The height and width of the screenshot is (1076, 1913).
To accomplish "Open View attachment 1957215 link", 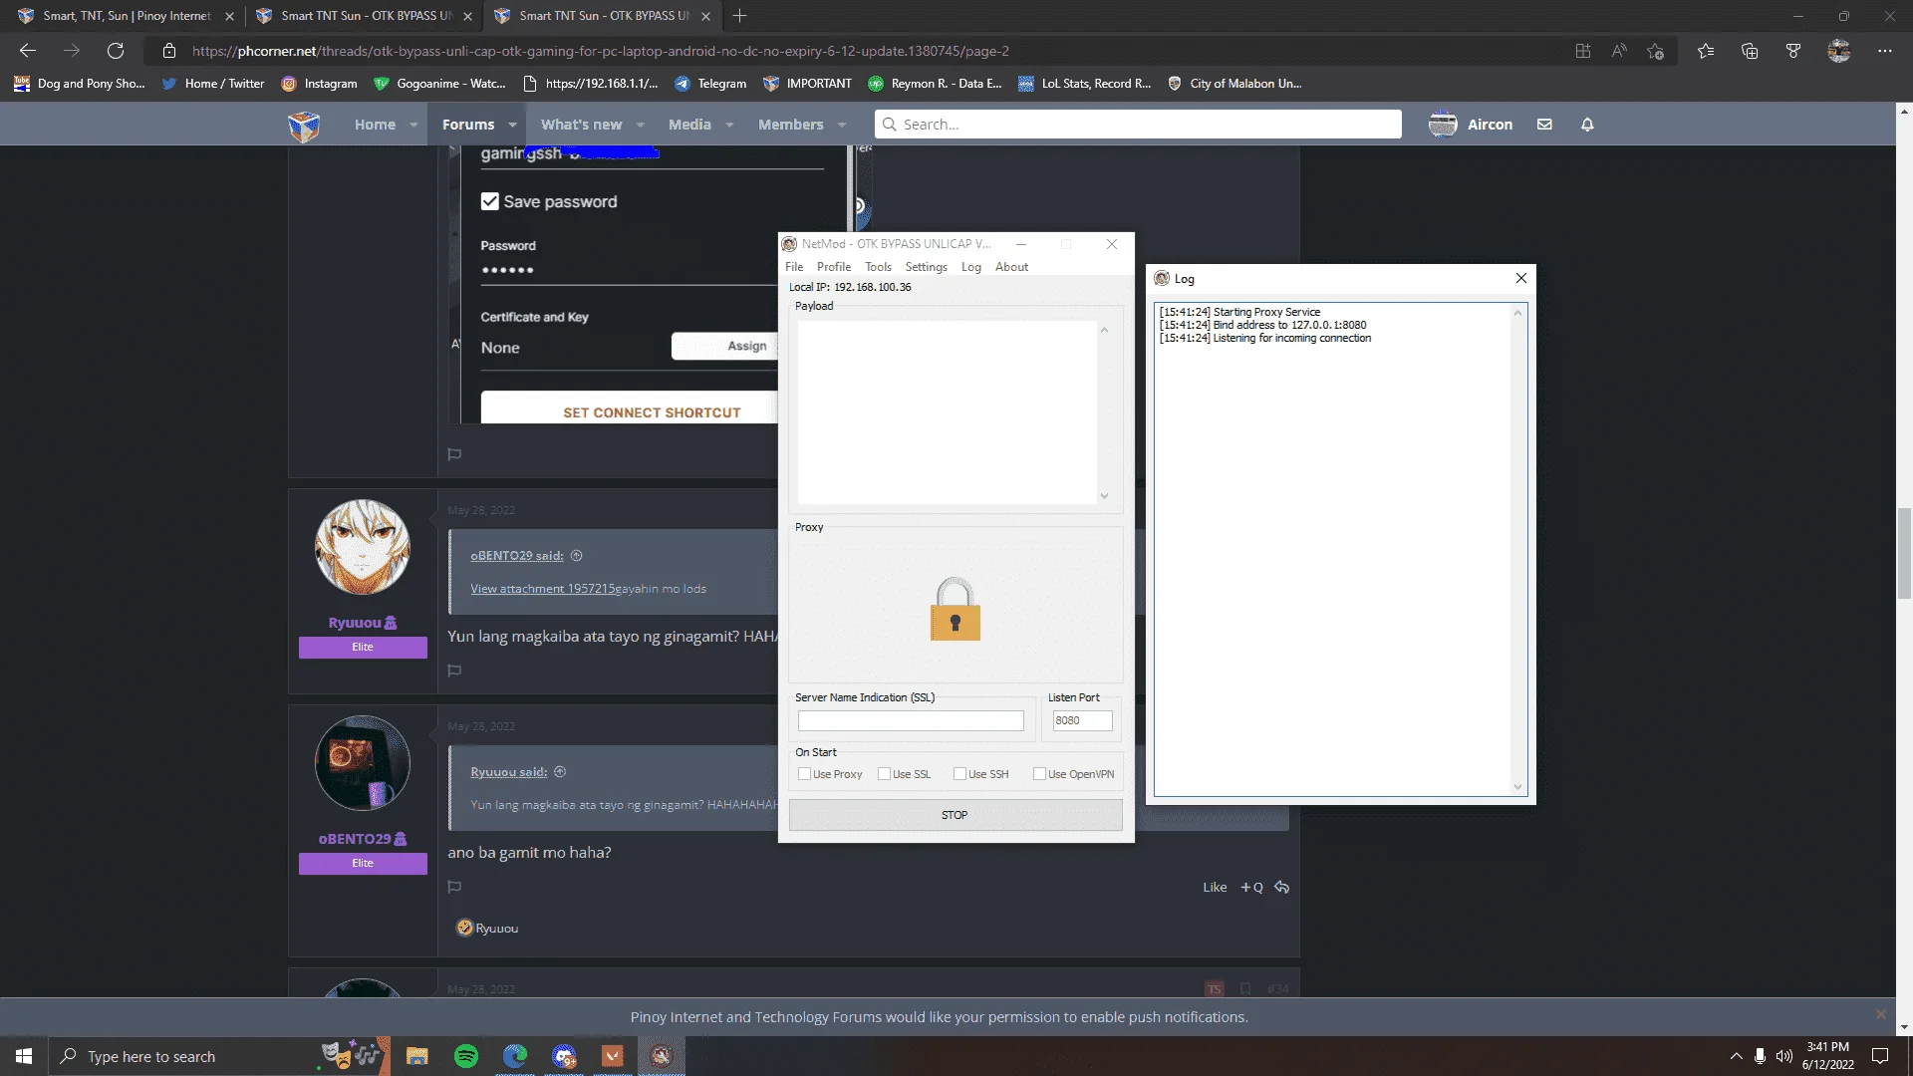I will 543,589.
